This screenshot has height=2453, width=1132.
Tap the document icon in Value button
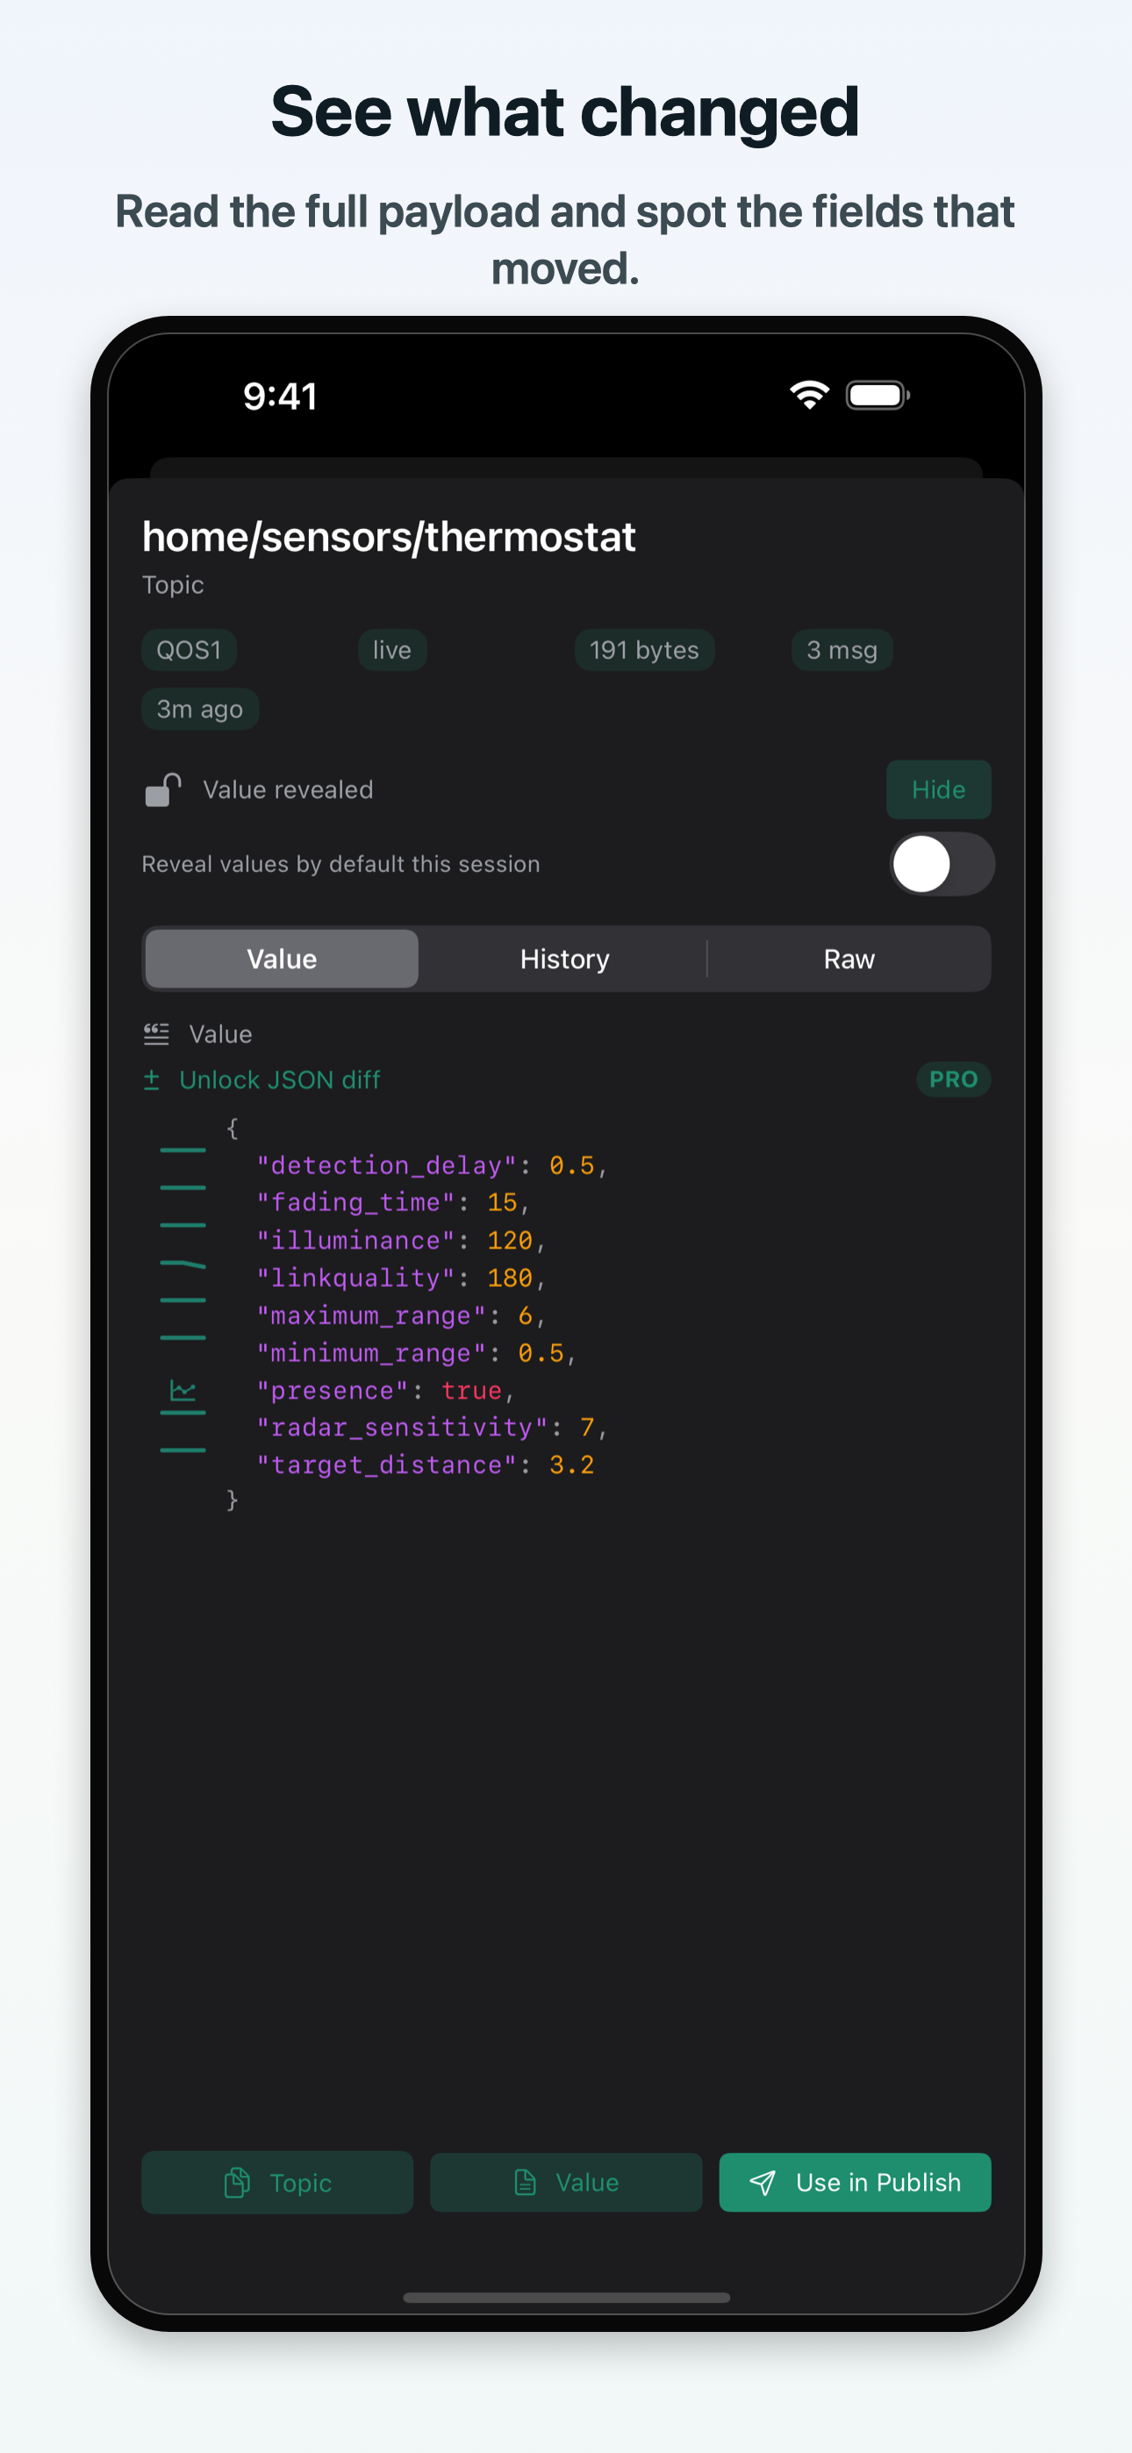point(524,2182)
